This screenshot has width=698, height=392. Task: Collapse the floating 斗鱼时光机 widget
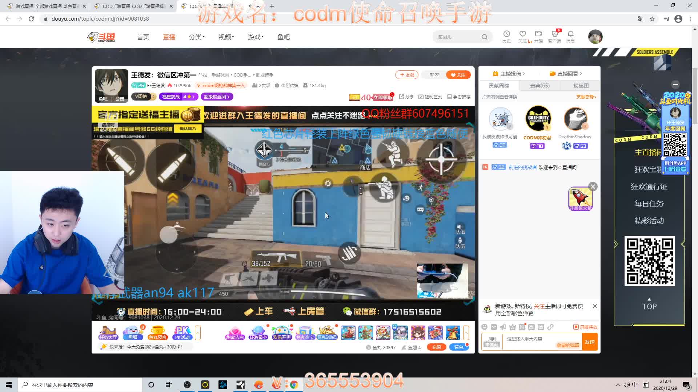tap(675, 85)
